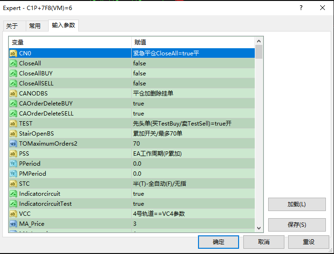Click the string icon beside StairOpenBS
Screen dimensions: 334x254
point(13,133)
